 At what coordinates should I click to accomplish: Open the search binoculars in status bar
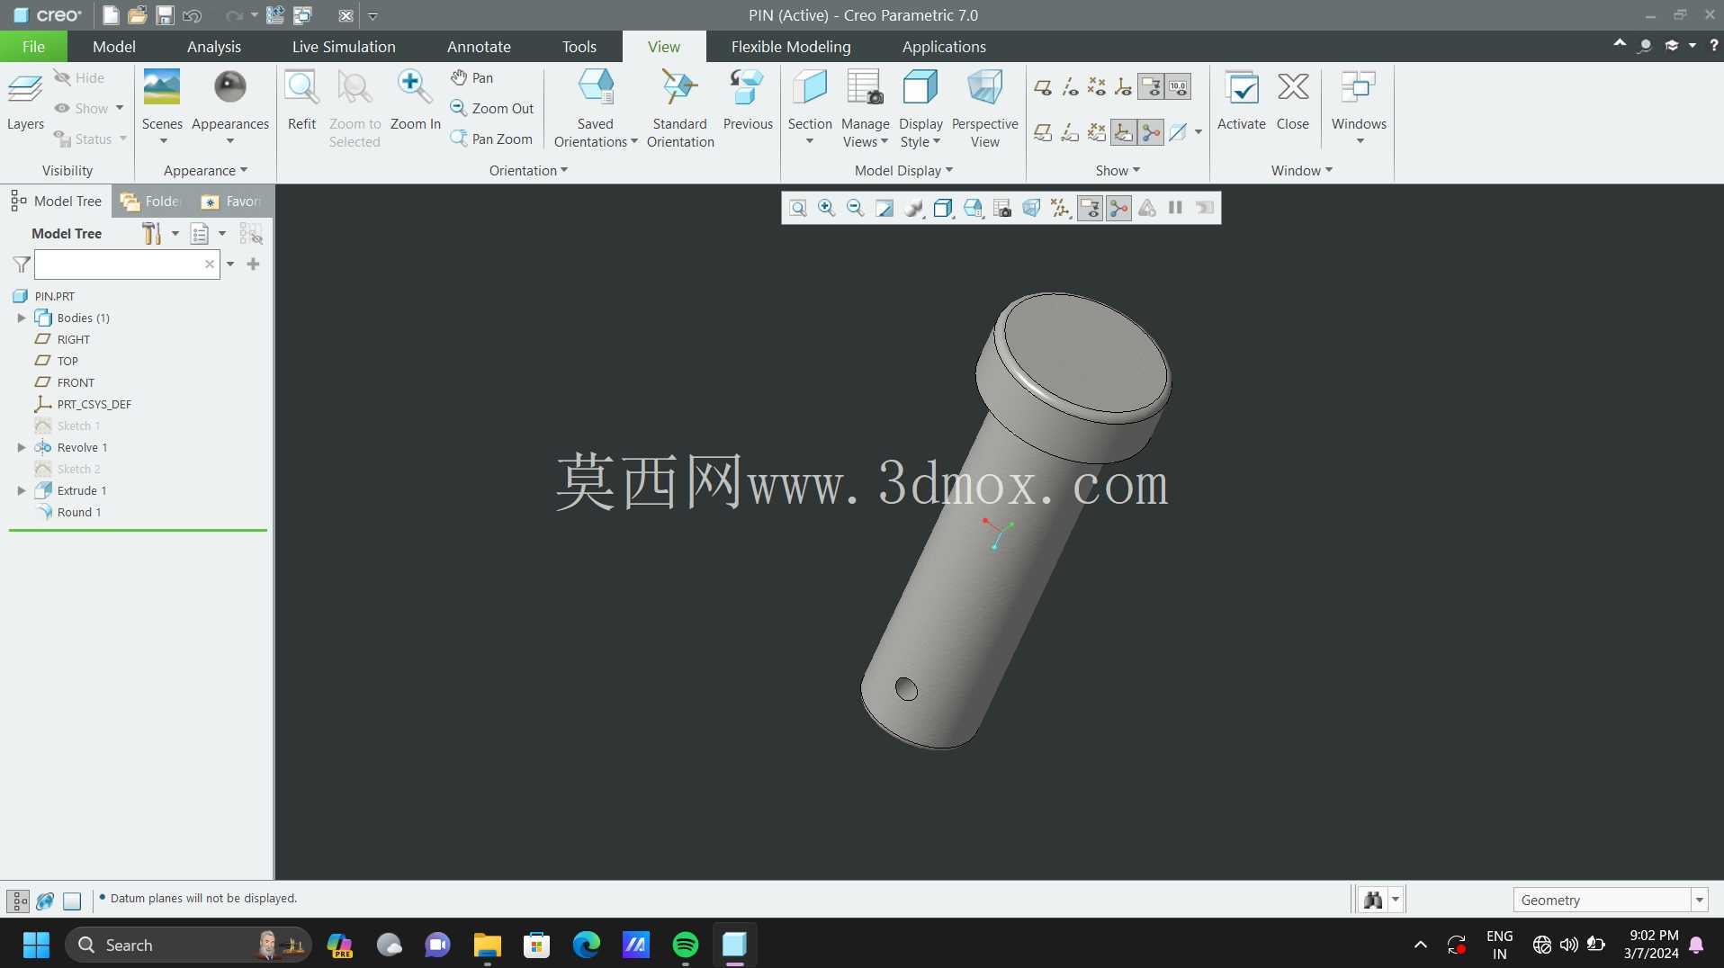(1373, 900)
